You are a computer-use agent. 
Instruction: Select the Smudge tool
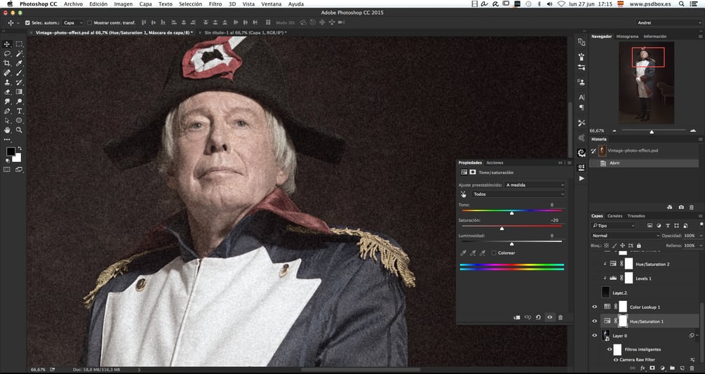tap(7, 102)
